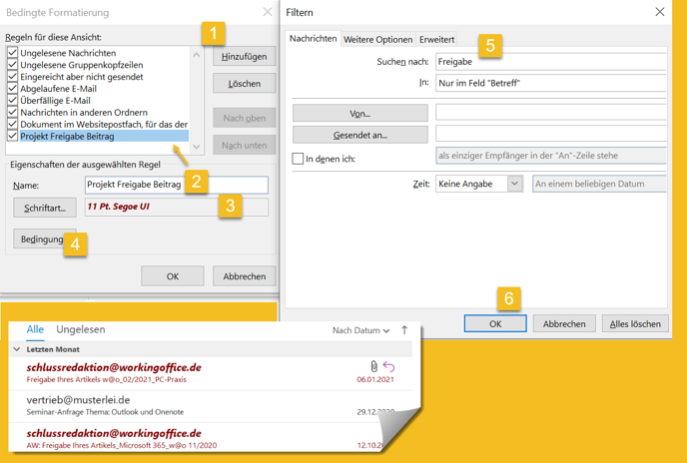This screenshot has width=687, height=463.
Task: Click the Alles löschen button
Action: click(635, 323)
